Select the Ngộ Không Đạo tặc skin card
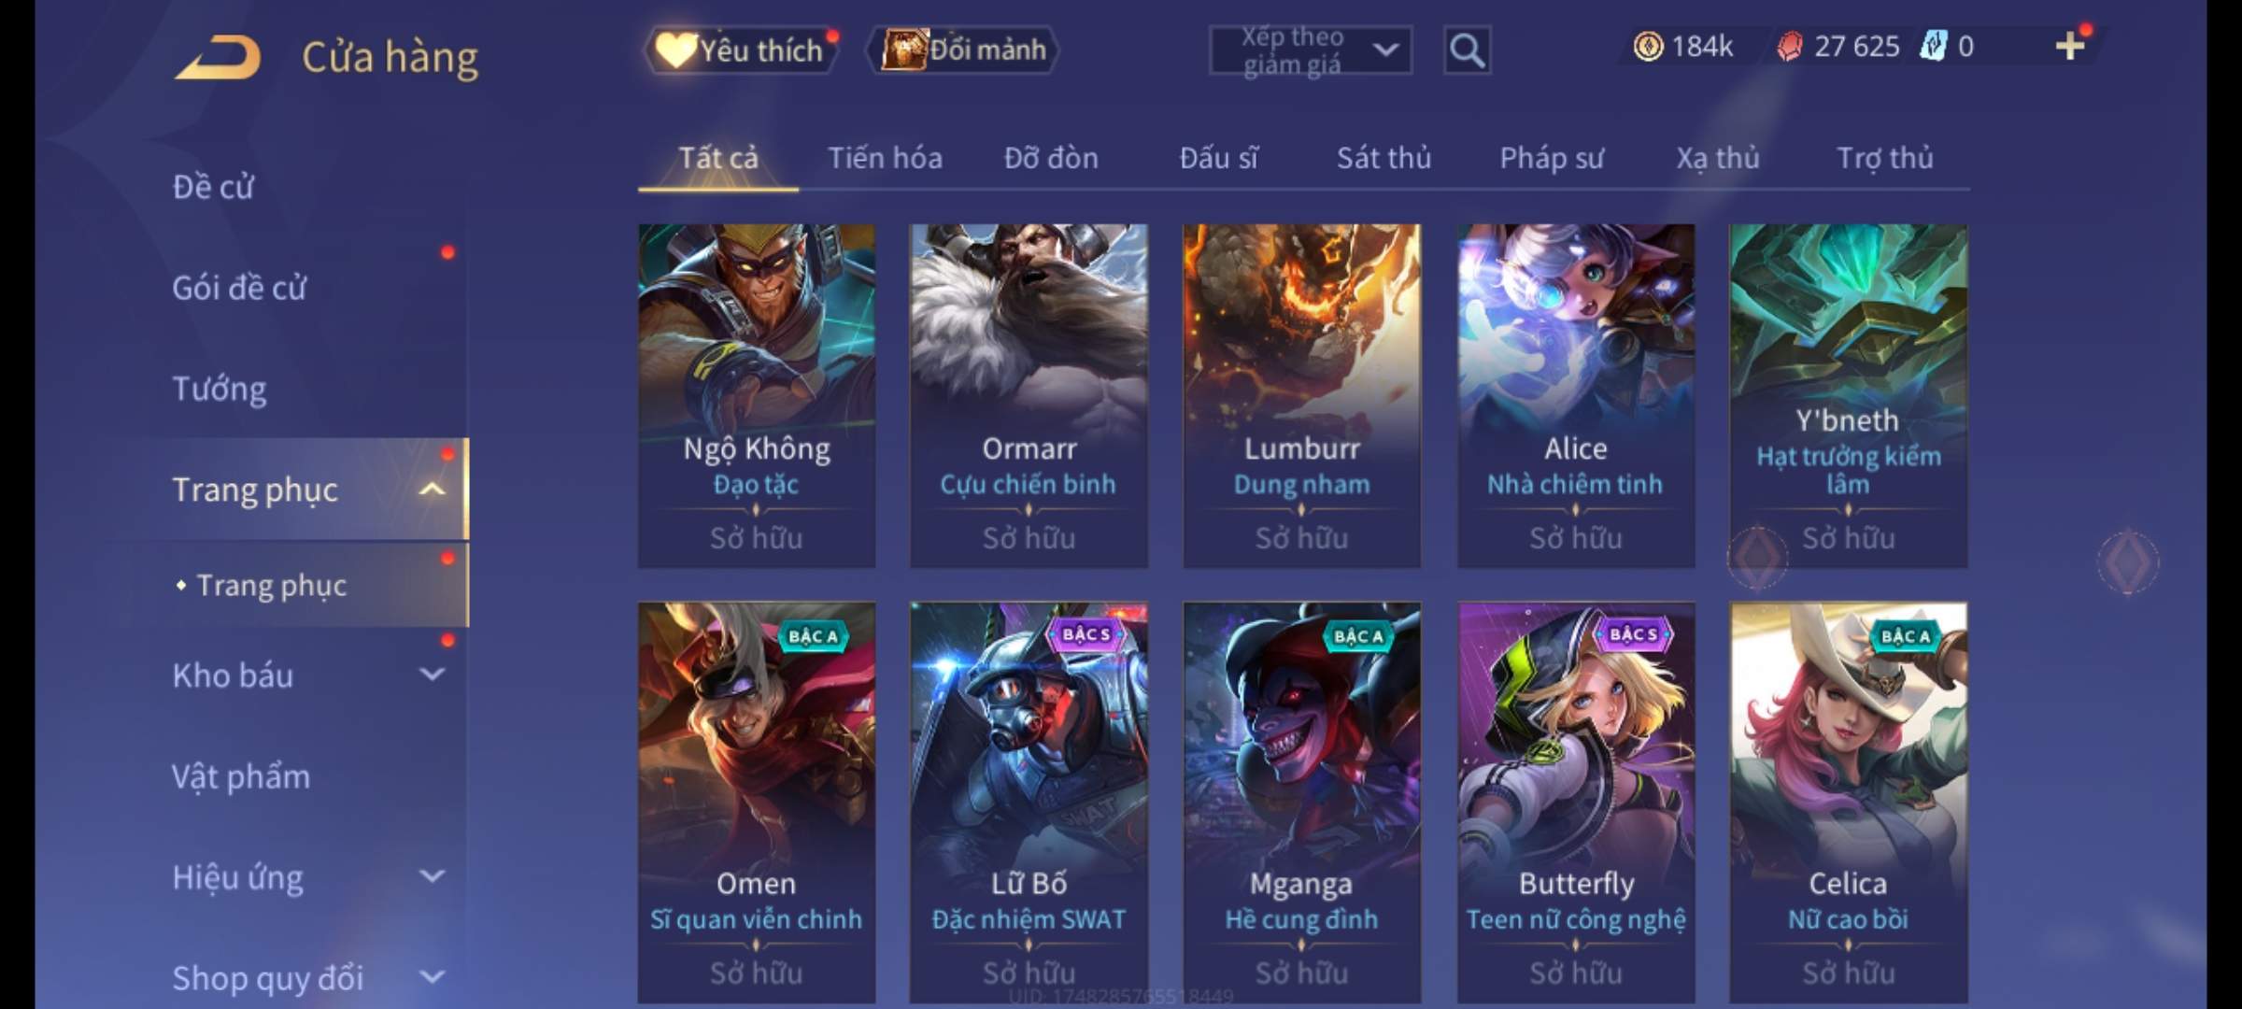Screen dimensions: 2242x1009 click(757, 395)
